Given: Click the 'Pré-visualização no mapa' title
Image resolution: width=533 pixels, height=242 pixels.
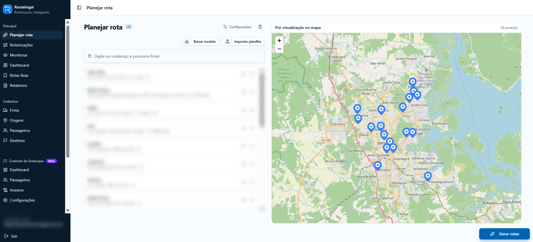Looking at the screenshot, I should pyautogui.click(x=298, y=28).
